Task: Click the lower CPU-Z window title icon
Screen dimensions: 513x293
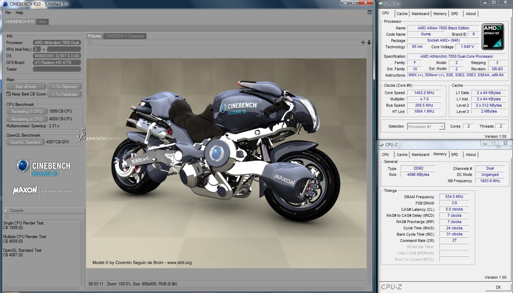Action: pyautogui.click(x=381, y=144)
